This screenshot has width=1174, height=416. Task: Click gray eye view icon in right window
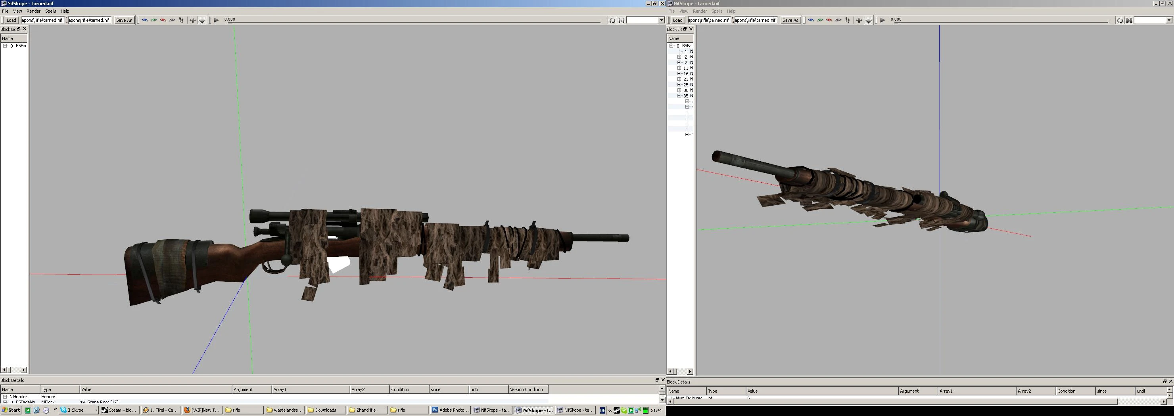[x=838, y=20]
